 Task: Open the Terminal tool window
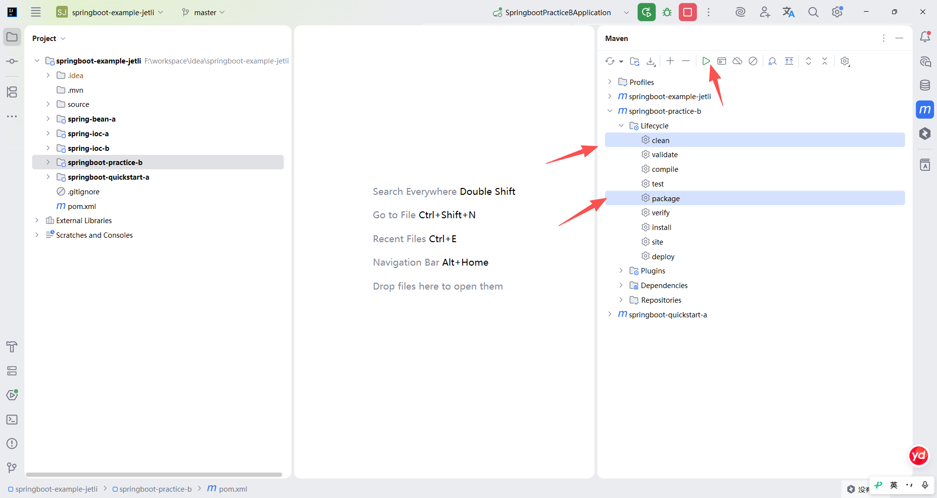pyautogui.click(x=12, y=419)
